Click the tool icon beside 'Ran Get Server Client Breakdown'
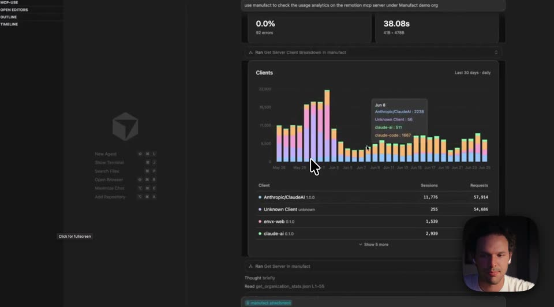The height and width of the screenshot is (307, 554). coord(250,53)
